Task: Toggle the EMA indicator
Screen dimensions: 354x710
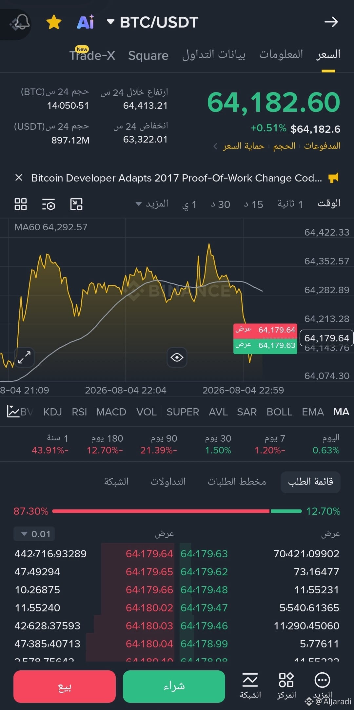Action: coord(313,412)
